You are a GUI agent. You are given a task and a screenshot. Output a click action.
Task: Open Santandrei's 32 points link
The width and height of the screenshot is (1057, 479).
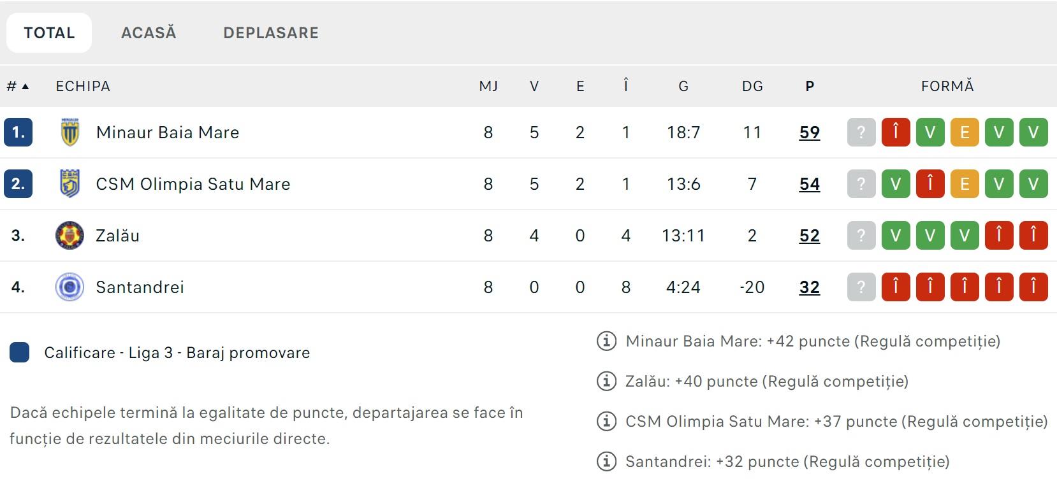click(810, 287)
